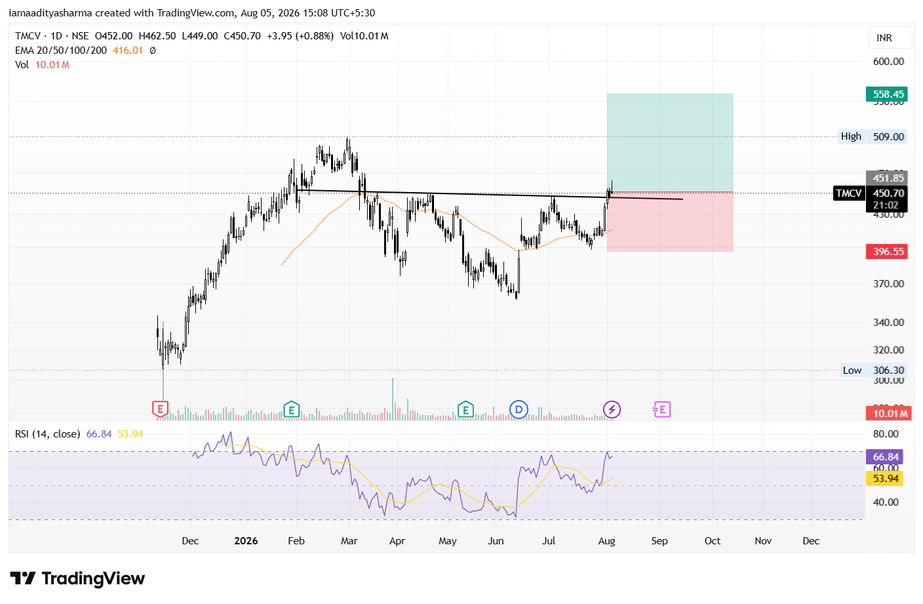The height and width of the screenshot is (604, 923).
Task: Click the orange EMA value 416.01
Action: coord(128,50)
